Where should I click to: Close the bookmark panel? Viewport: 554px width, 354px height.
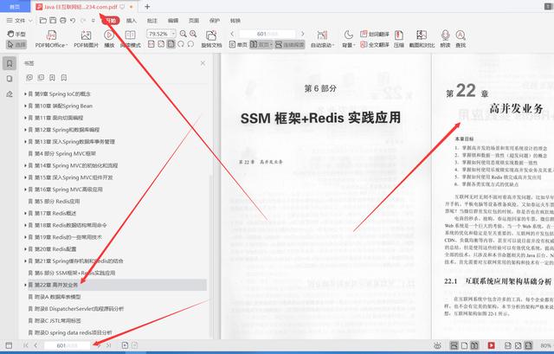pos(203,63)
